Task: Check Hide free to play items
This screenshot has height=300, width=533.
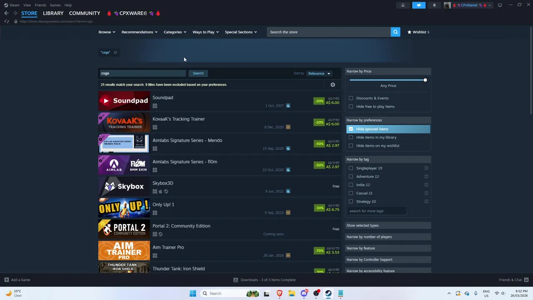Action: click(351, 107)
